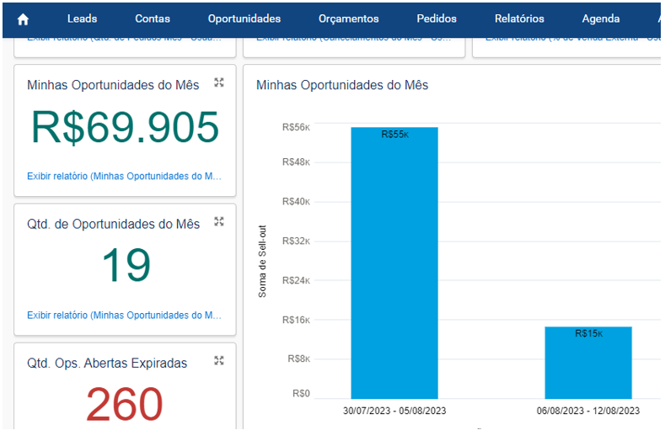Click Exibir relatório link below R$69.905
The width and height of the screenshot is (665, 430).
pos(124,176)
